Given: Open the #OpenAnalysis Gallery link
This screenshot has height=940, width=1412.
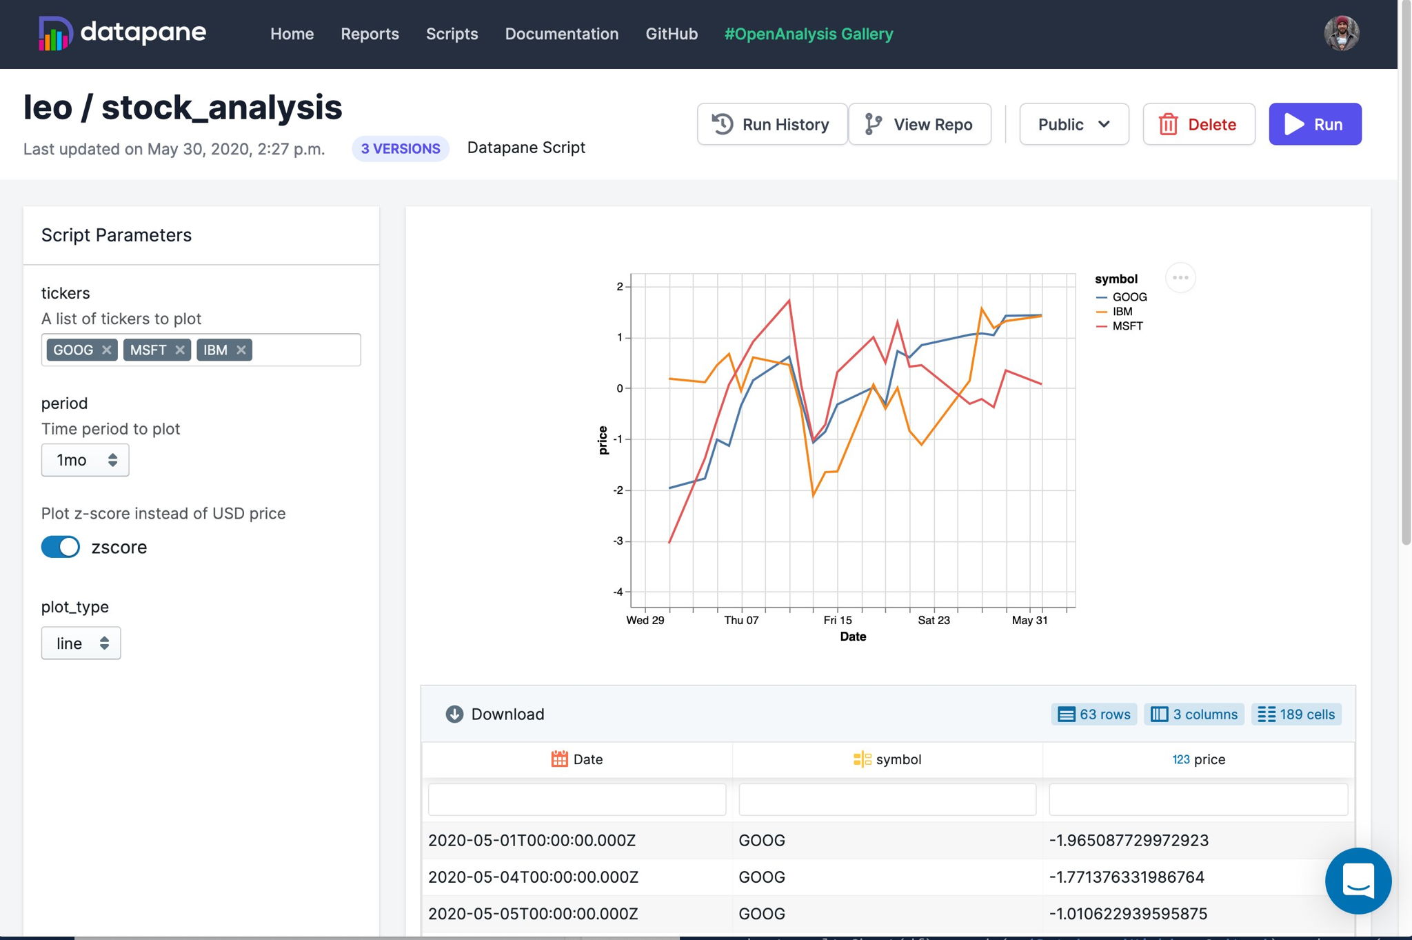Looking at the screenshot, I should (808, 34).
